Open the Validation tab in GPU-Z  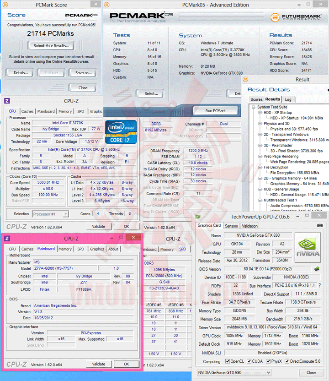[249, 226]
